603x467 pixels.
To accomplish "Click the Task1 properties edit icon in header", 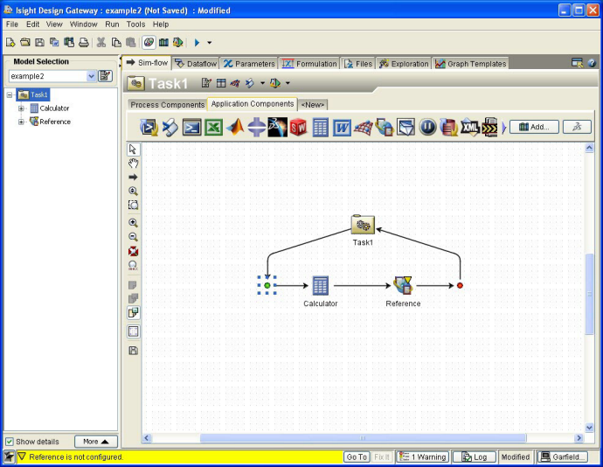I will click(x=206, y=83).
